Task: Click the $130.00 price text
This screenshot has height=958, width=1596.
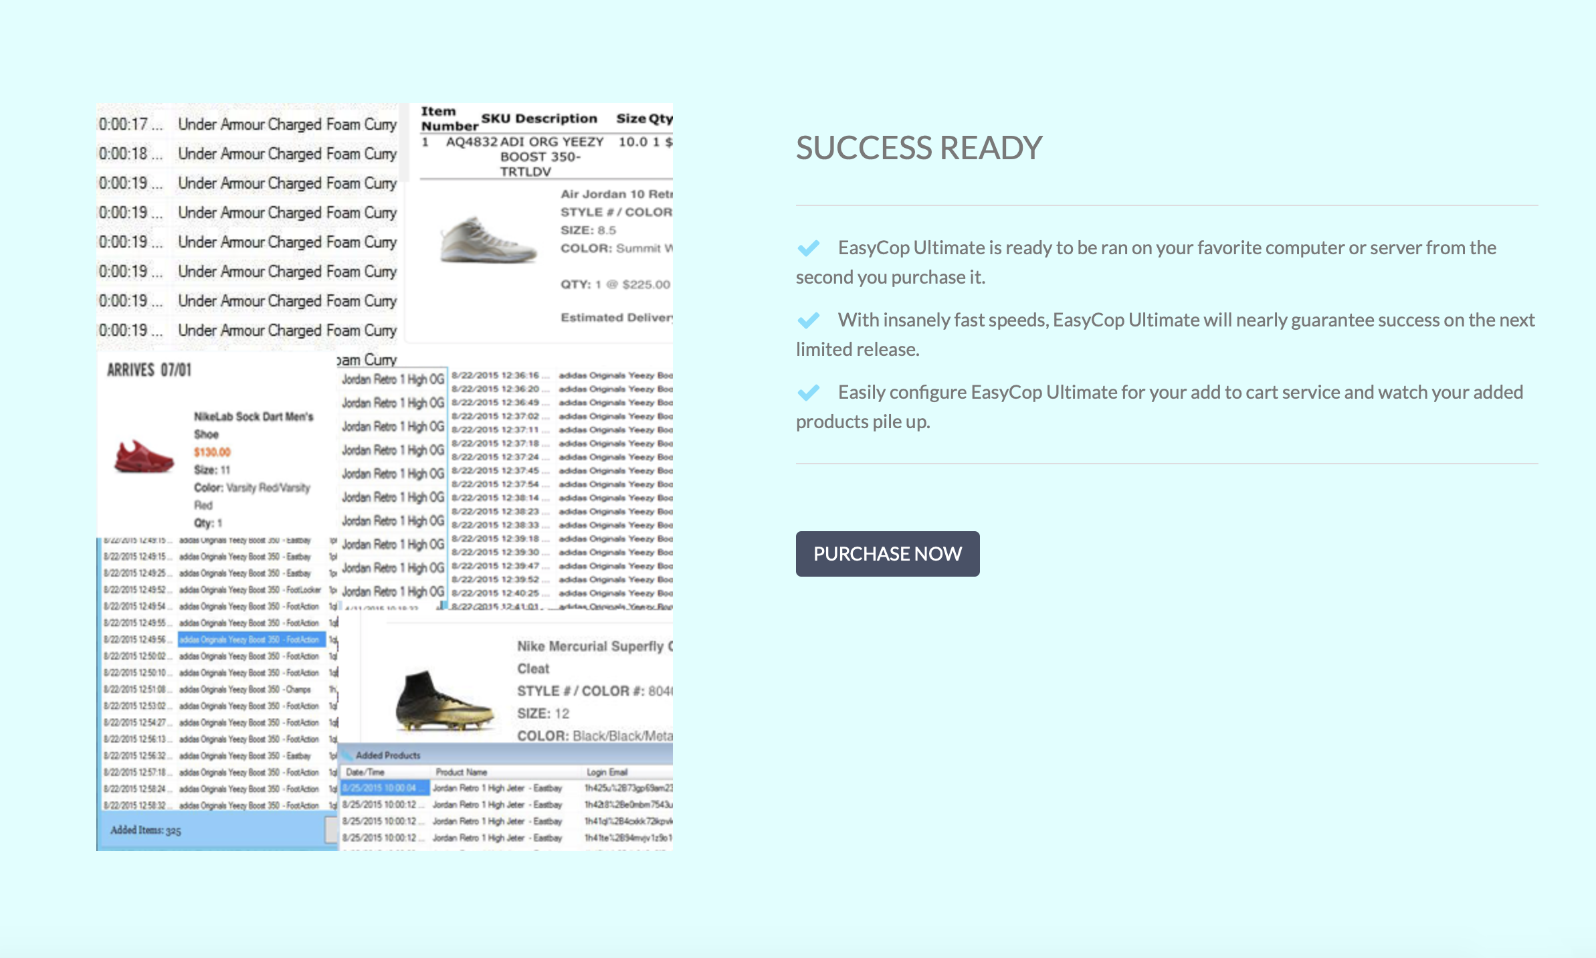Action: pyautogui.click(x=212, y=452)
